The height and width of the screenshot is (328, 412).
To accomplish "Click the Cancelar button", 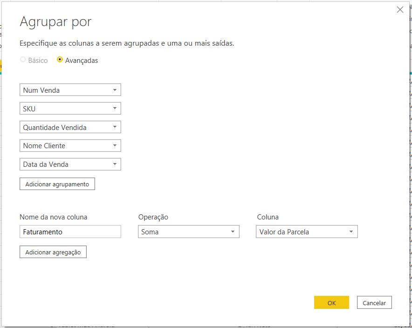I will (374, 302).
